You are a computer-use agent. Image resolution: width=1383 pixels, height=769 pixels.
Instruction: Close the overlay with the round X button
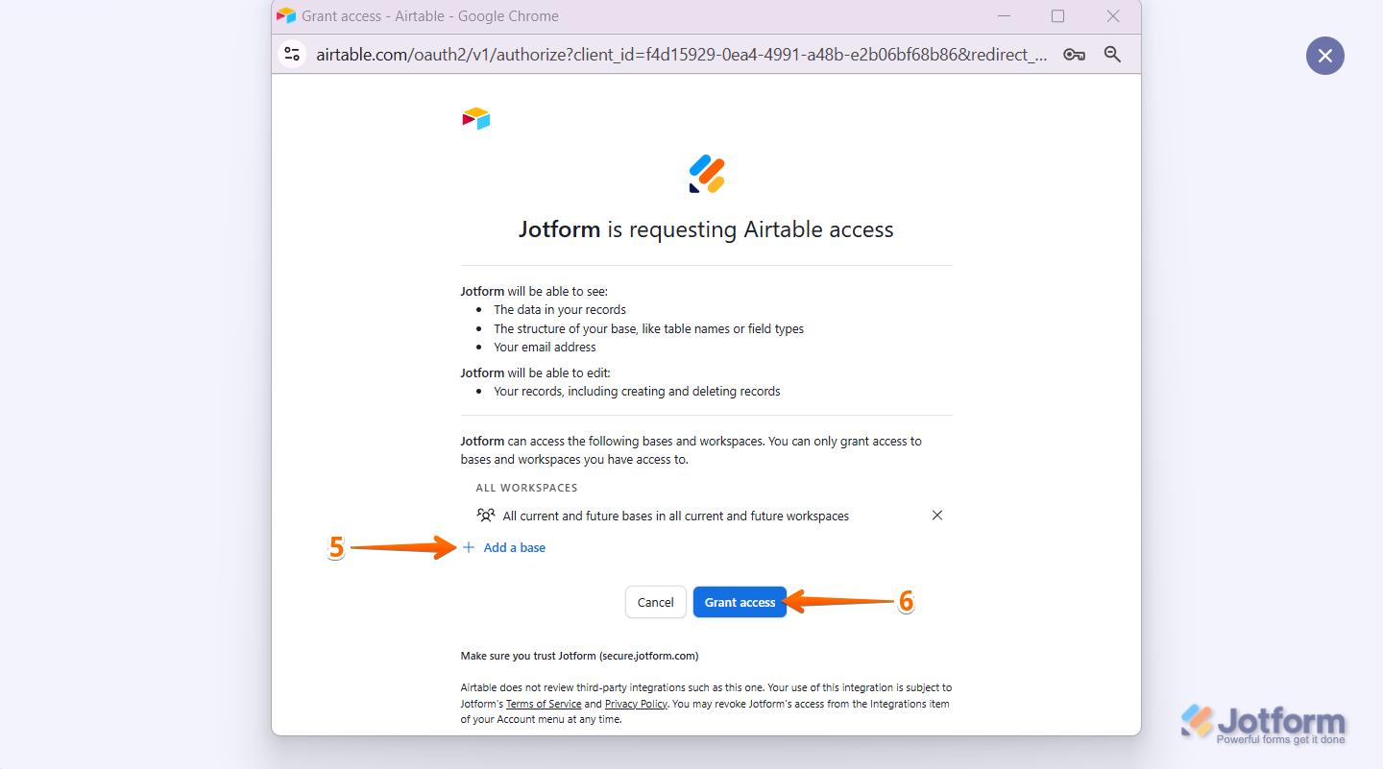1325,56
